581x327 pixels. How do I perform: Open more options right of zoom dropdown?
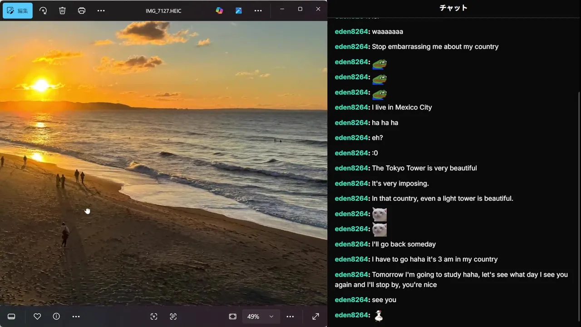point(290,317)
